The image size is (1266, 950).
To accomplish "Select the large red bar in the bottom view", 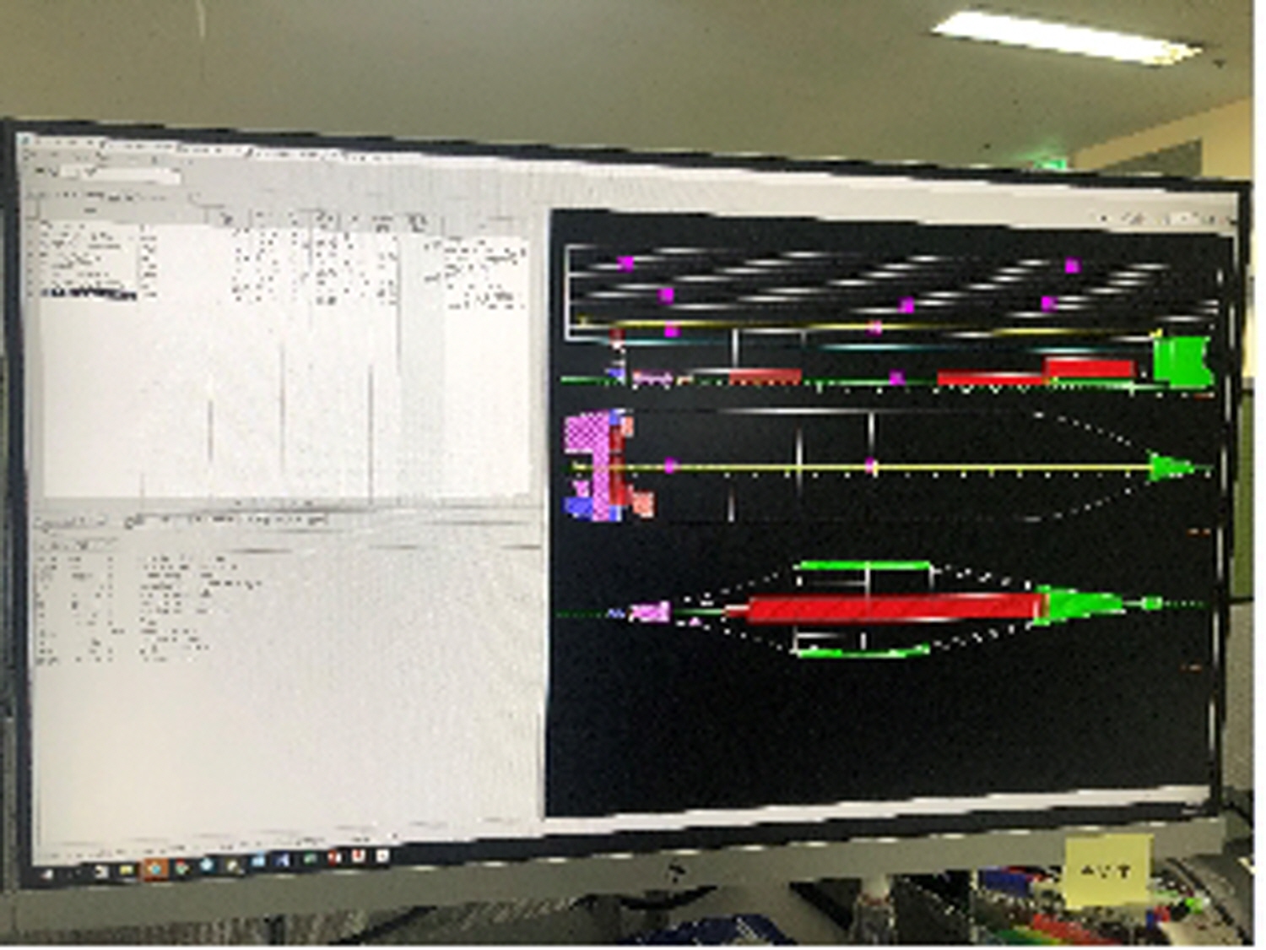I will (x=895, y=607).
